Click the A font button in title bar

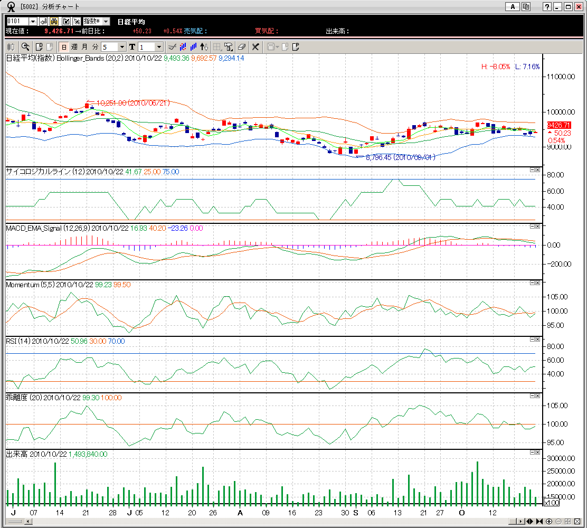click(x=512, y=7)
